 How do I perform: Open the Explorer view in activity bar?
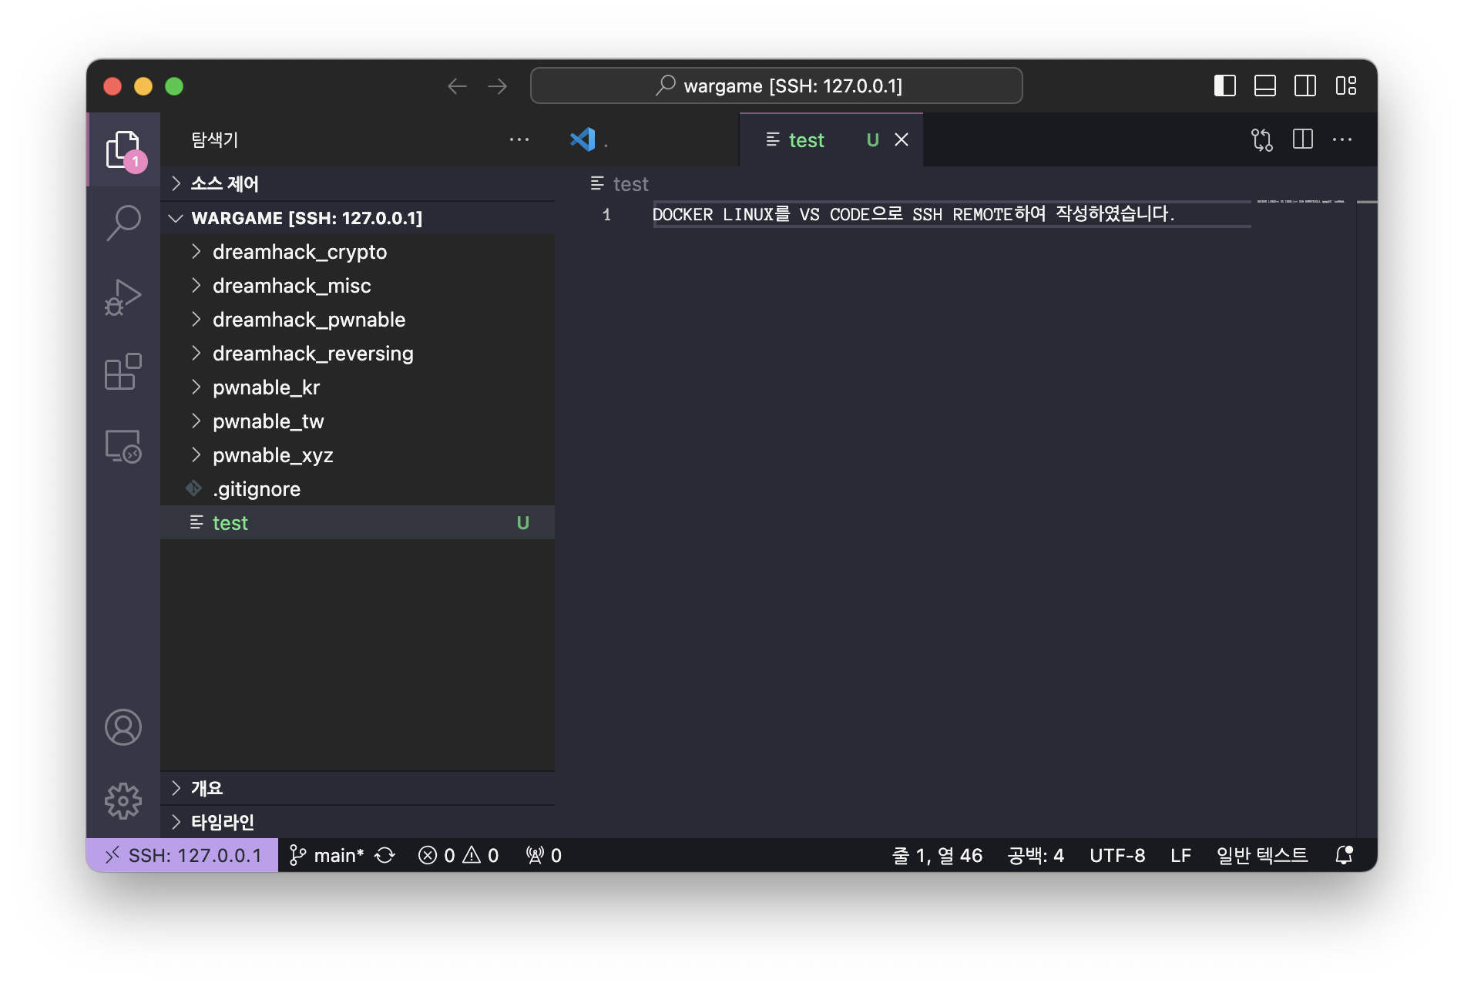pyautogui.click(x=123, y=149)
